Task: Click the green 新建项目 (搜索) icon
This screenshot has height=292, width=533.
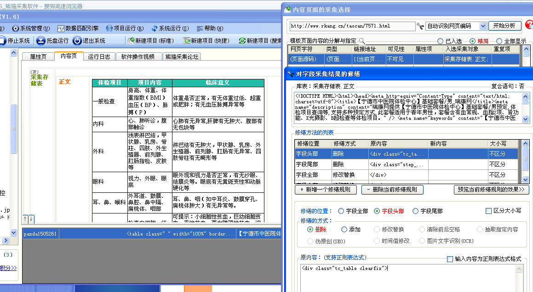Action: (x=242, y=41)
